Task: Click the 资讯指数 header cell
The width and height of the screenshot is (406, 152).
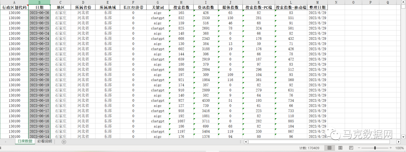Action: tap(206, 8)
